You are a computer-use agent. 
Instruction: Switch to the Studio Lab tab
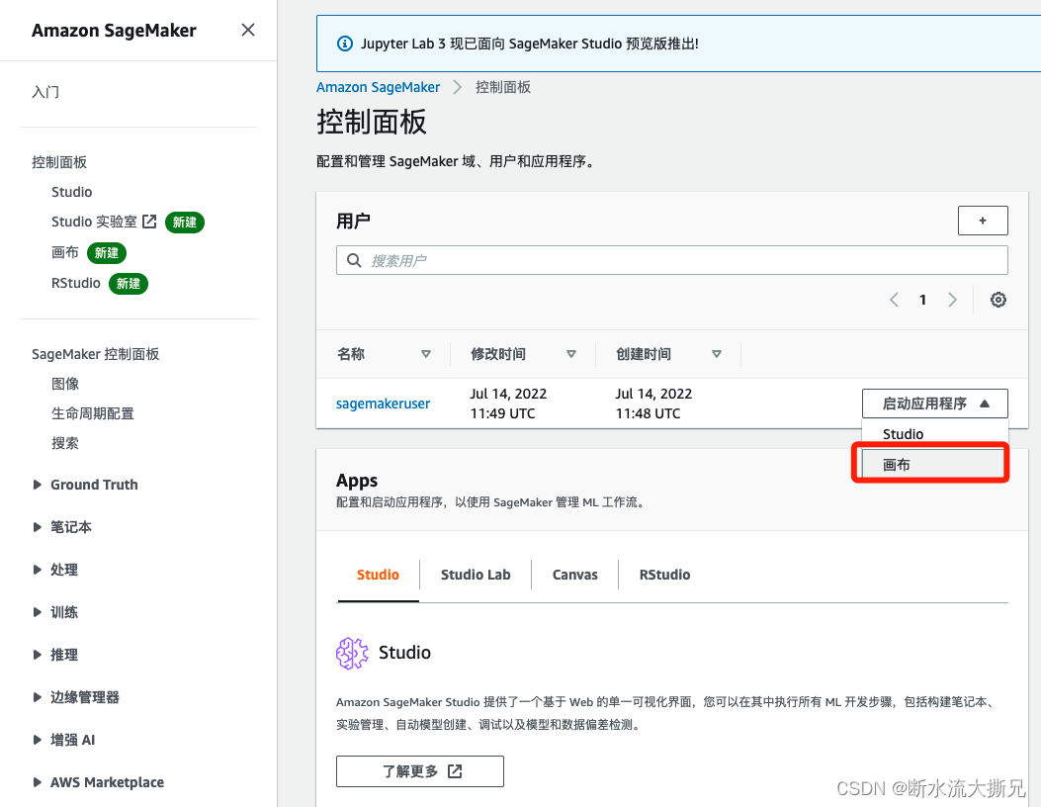[476, 575]
